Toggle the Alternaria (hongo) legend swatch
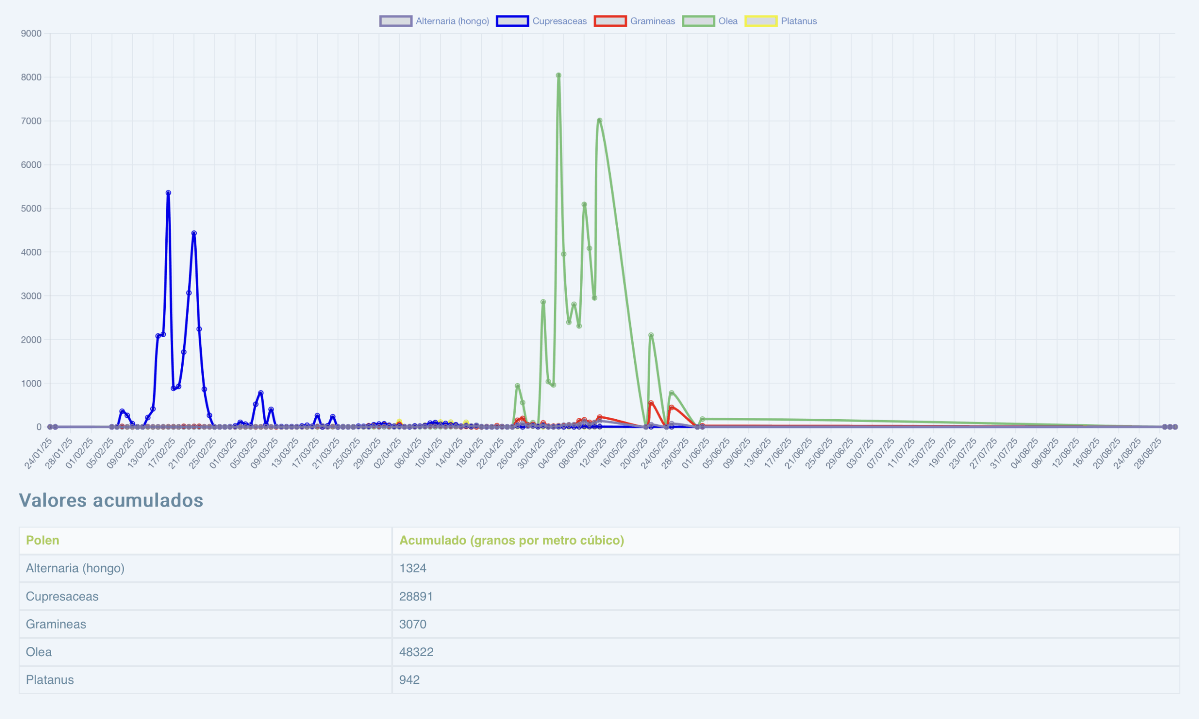 [x=395, y=21]
